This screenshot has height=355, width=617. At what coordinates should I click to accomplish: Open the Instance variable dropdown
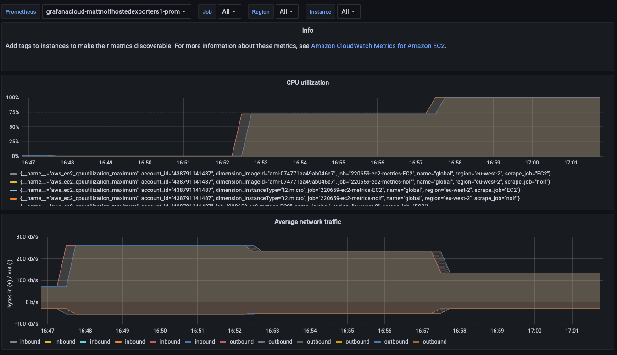pos(348,11)
